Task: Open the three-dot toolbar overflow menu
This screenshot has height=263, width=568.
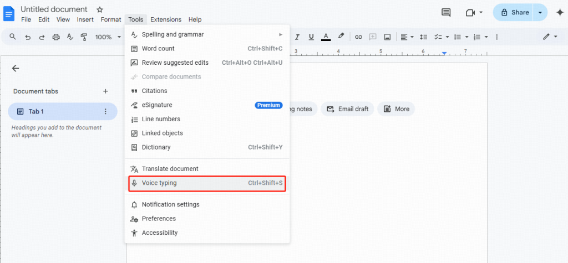Action: coord(496,37)
